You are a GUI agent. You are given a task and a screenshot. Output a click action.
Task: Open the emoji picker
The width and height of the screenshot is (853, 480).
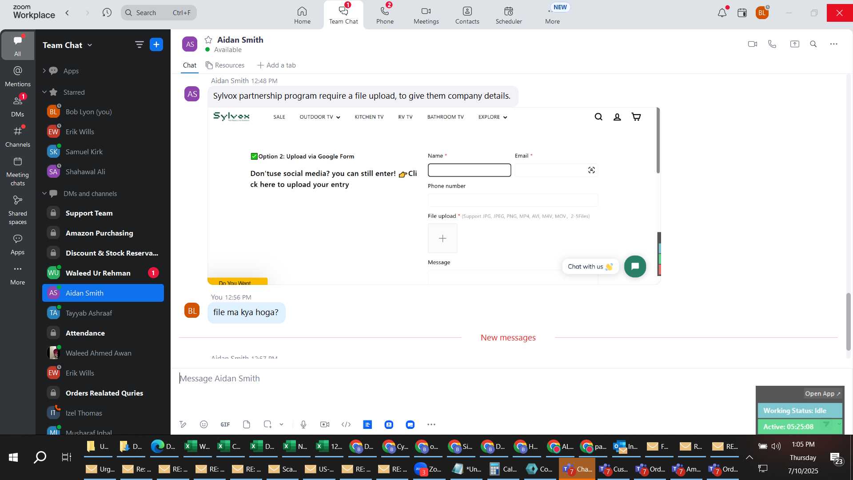(x=203, y=424)
